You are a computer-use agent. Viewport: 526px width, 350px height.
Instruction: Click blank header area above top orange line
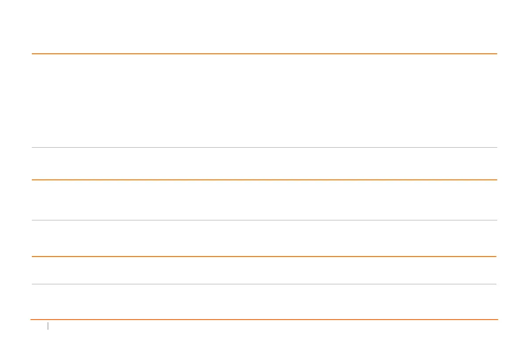point(264,26)
